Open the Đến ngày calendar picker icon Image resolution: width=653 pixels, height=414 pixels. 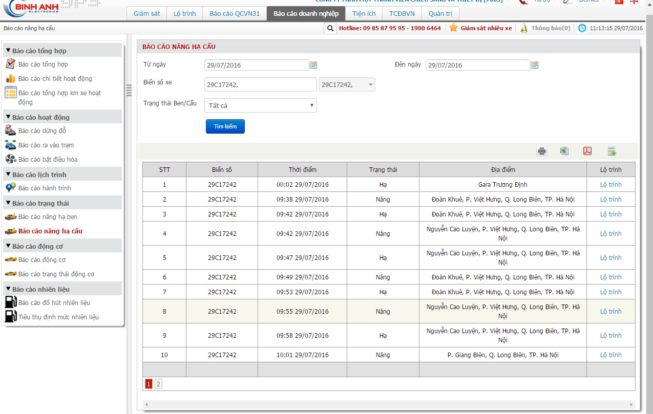tap(535, 65)
